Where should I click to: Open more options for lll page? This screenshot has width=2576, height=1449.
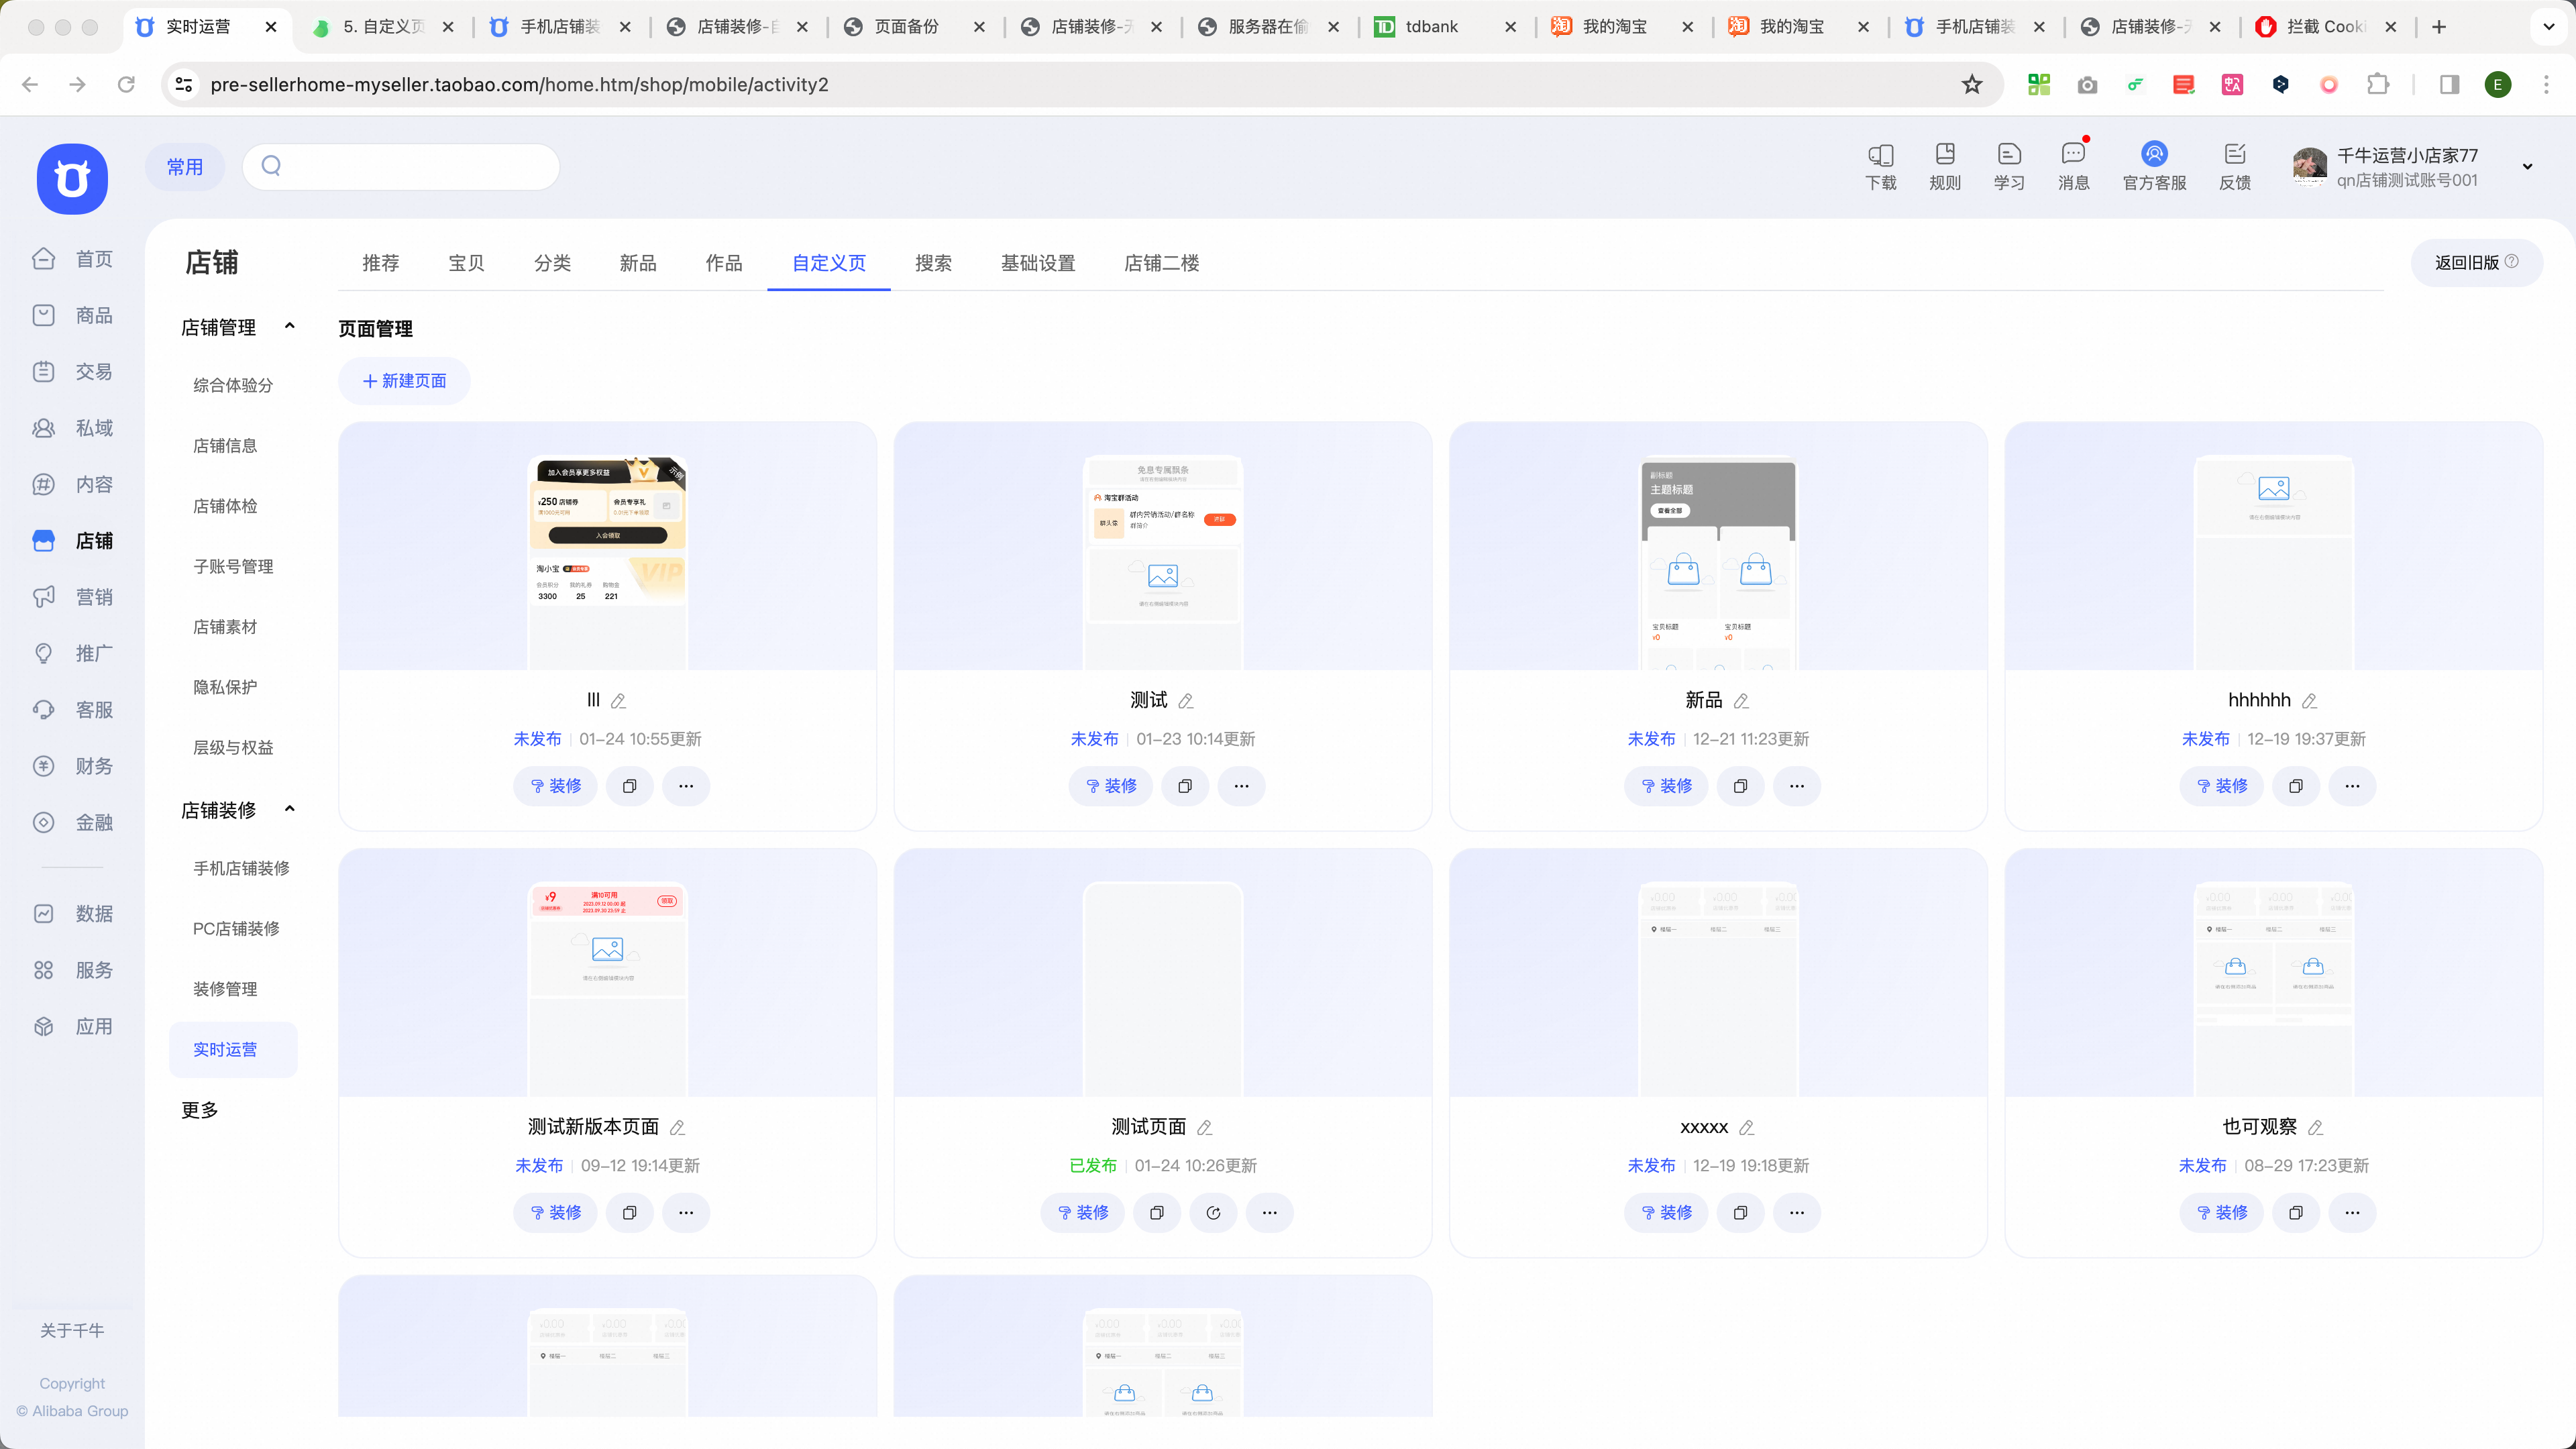point(686,786)
